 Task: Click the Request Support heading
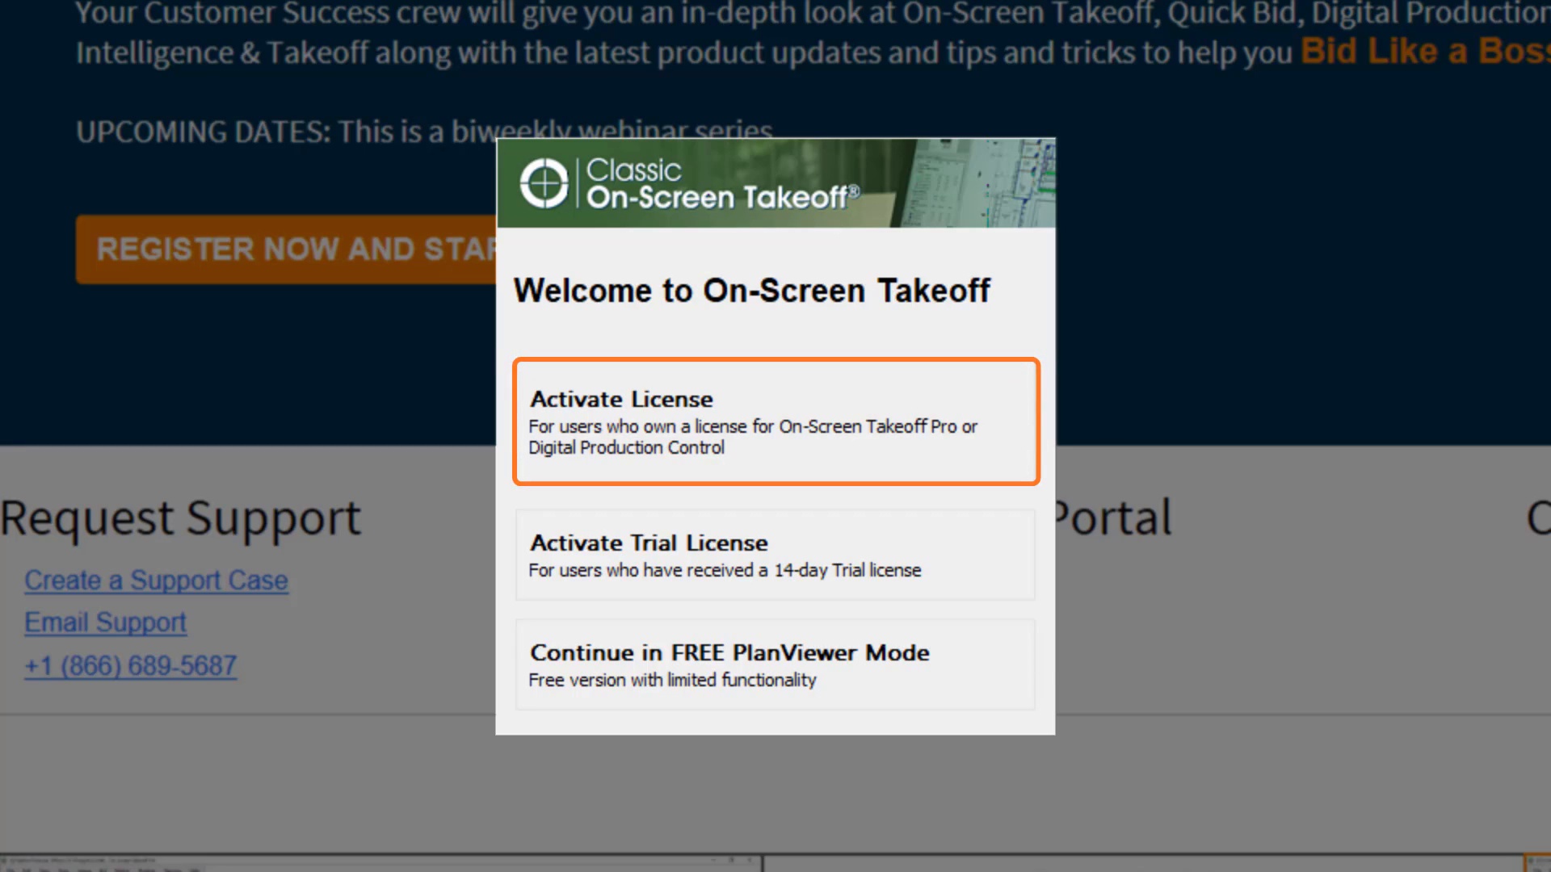coord(180,518)
